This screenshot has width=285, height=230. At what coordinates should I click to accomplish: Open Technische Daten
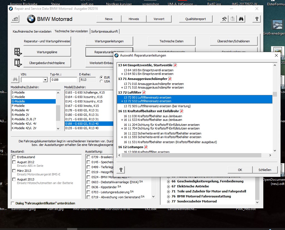pos(171,41)
